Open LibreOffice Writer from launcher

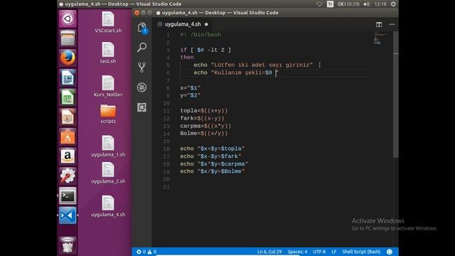point(68,78)
